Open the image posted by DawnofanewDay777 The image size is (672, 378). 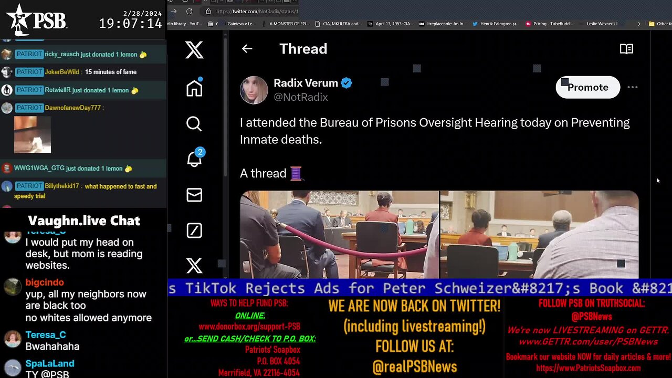pos(33,134)
